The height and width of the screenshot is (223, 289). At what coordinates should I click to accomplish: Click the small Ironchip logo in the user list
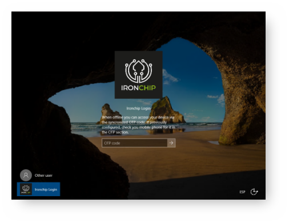26,189
